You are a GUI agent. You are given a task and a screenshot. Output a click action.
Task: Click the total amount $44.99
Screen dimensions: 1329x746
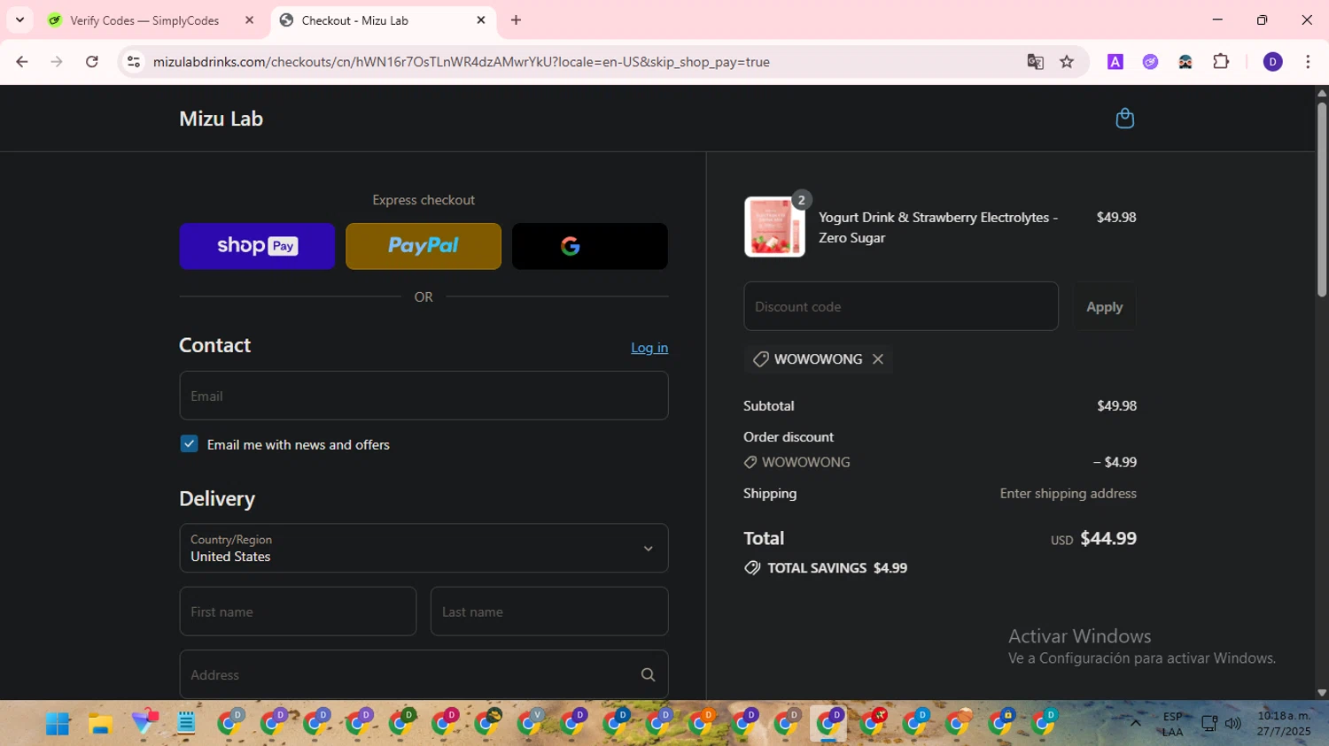(x=1108, y=538)
